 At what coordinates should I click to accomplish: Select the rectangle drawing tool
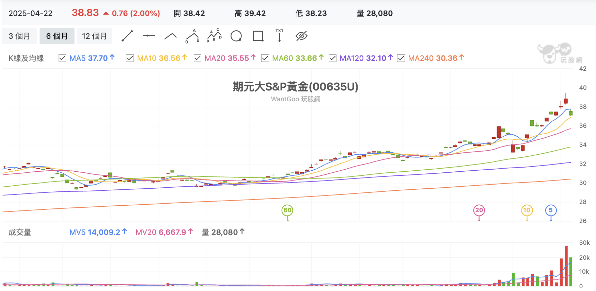tap(258, 36)
